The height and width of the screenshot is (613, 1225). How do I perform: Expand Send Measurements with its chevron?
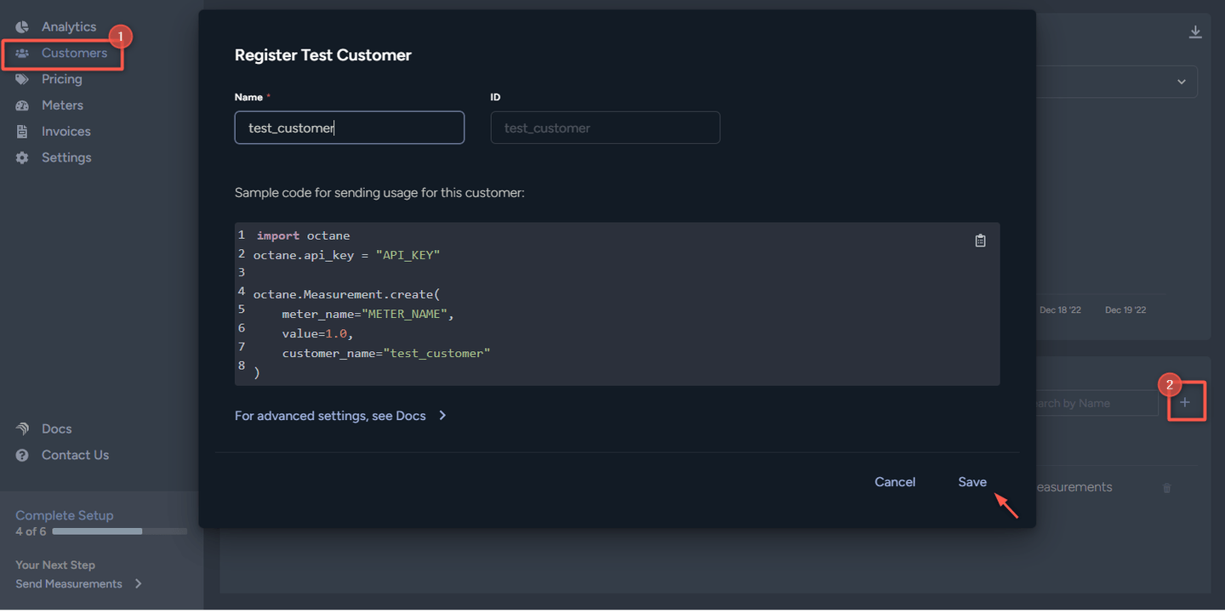click(139, 584)
